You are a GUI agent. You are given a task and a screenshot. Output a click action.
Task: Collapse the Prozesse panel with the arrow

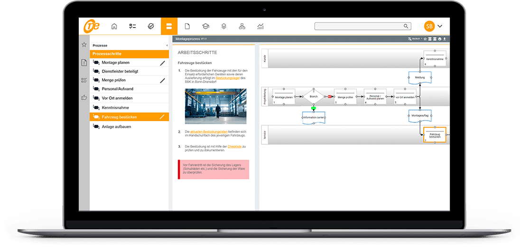tap(167, 45)
